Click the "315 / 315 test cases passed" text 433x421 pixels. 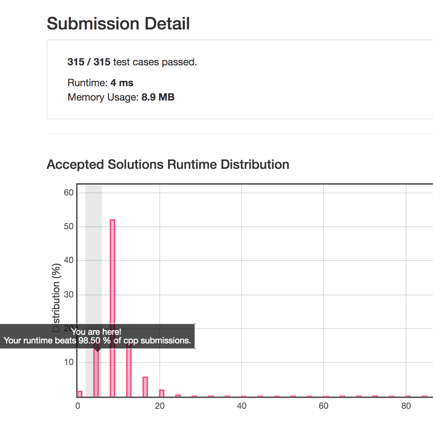[132, 62]
